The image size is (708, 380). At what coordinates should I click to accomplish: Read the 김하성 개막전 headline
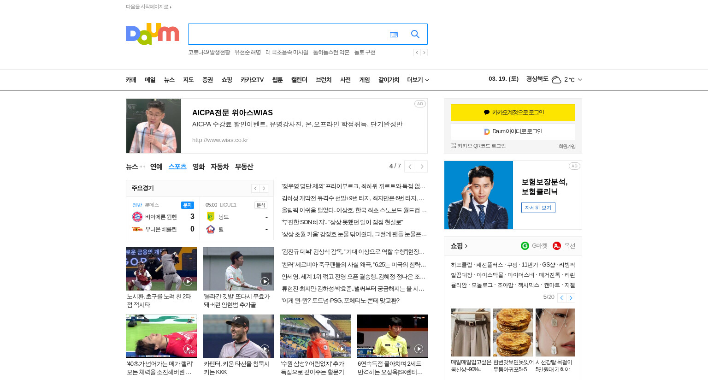click(x=354, y=198)
